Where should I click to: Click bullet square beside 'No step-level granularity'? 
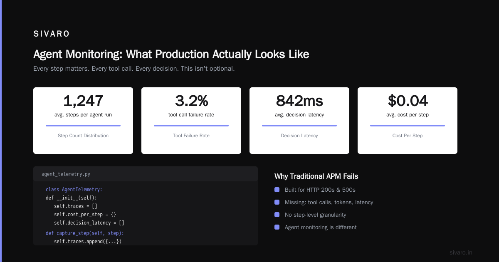[277, 215]
